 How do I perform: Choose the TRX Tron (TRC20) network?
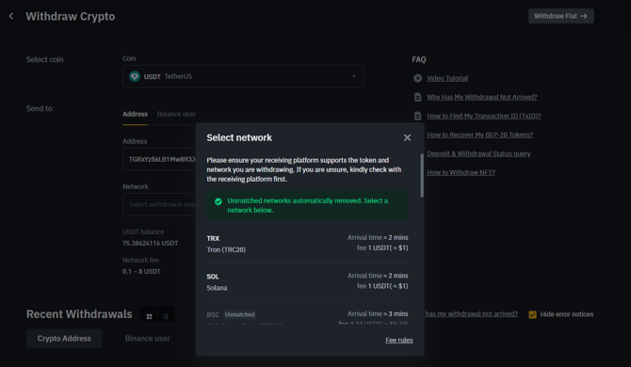(x=307, y=243)
